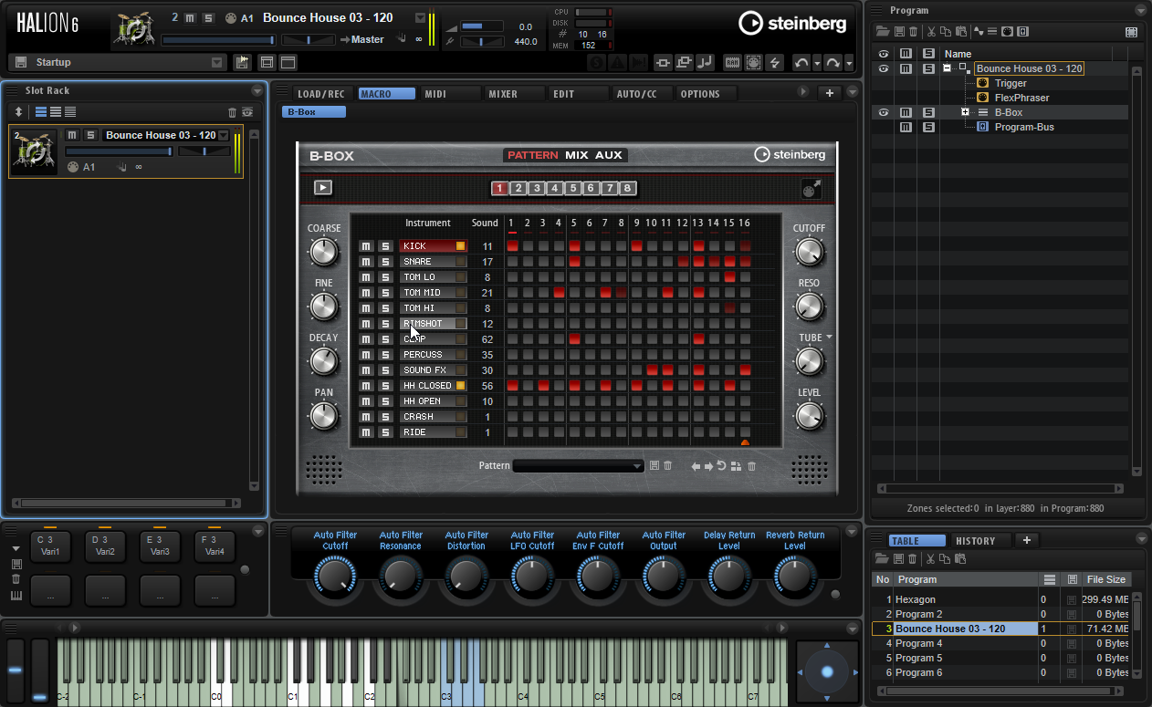This screenshot has height=707, width=1152.
Task: Select the SOUND FX instrument button
Action: (x=434, y=370)
